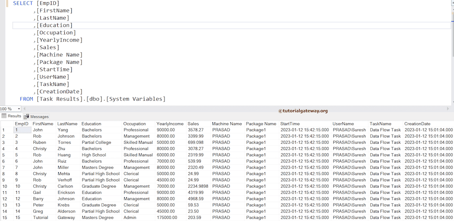454x221 pixels.
Task: Select Sales cell 59.53
Action: coord(198,205)
